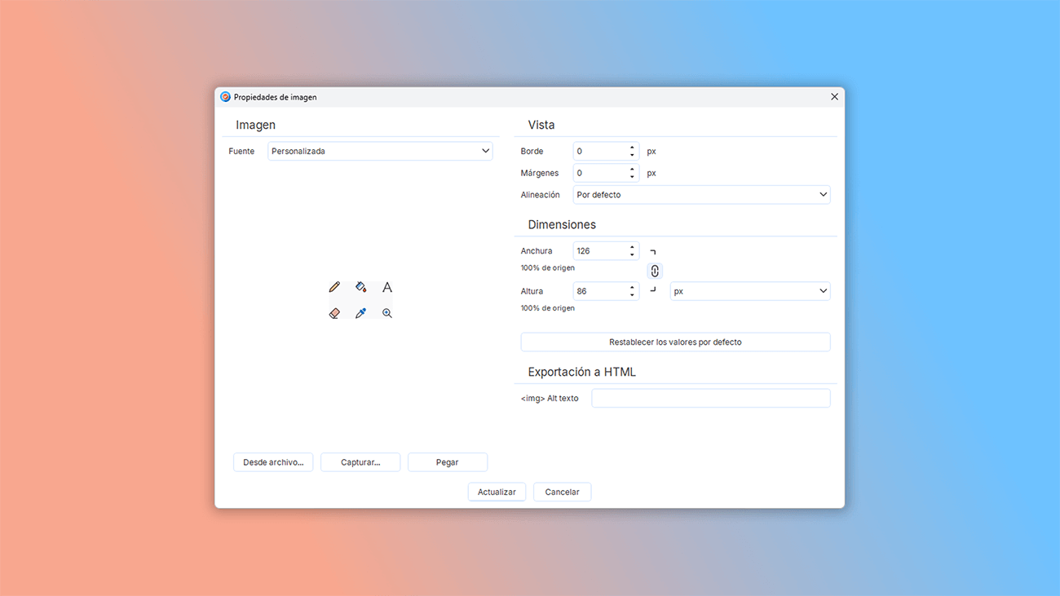Click the eraser icon in the preview

point(334,313)
